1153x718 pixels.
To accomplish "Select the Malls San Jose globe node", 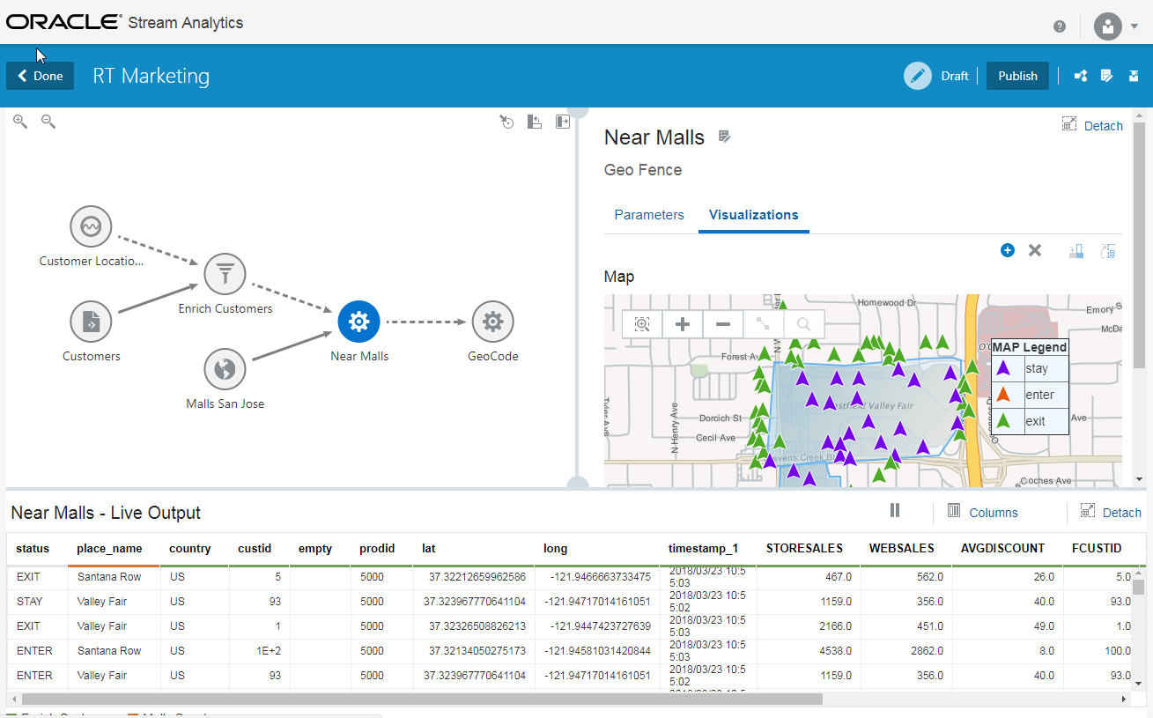I will pos(225,369).
